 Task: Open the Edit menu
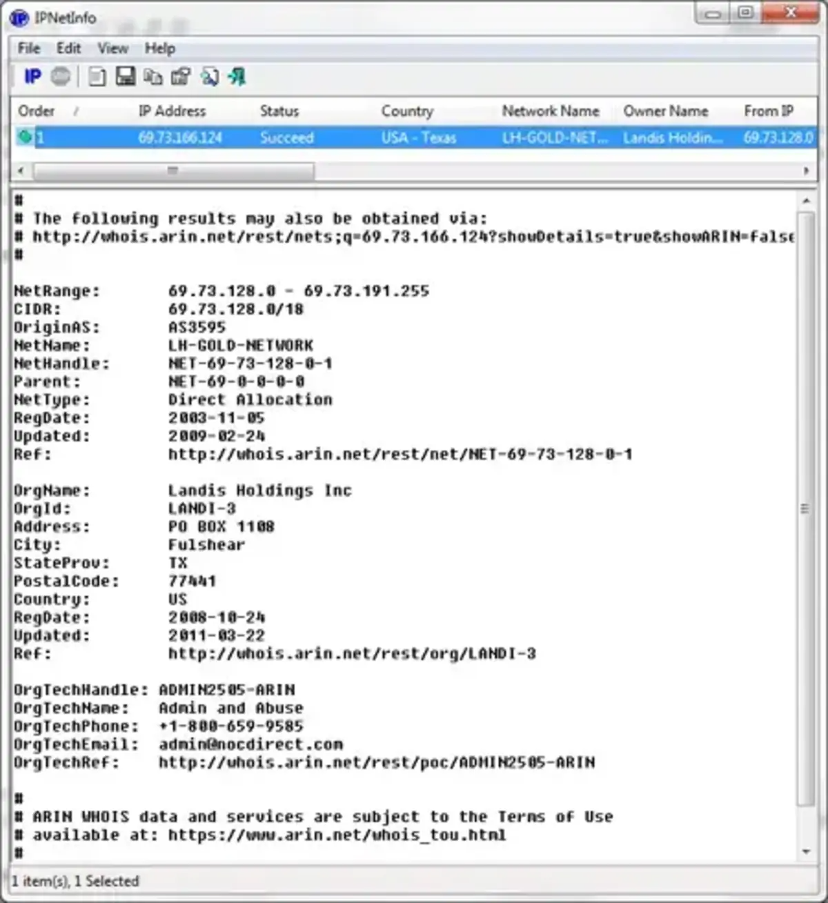click(68, 48)
